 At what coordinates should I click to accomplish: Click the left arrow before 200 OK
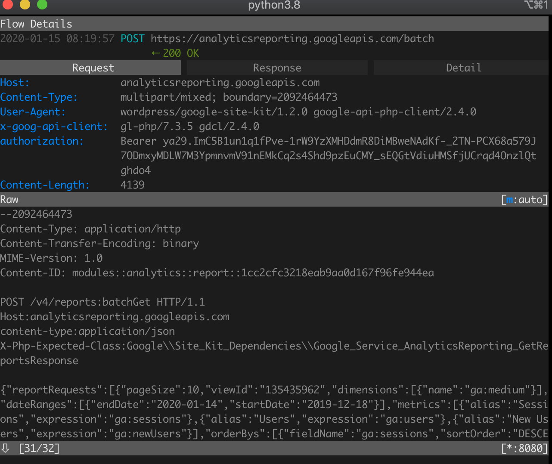[x=155, y=53]
